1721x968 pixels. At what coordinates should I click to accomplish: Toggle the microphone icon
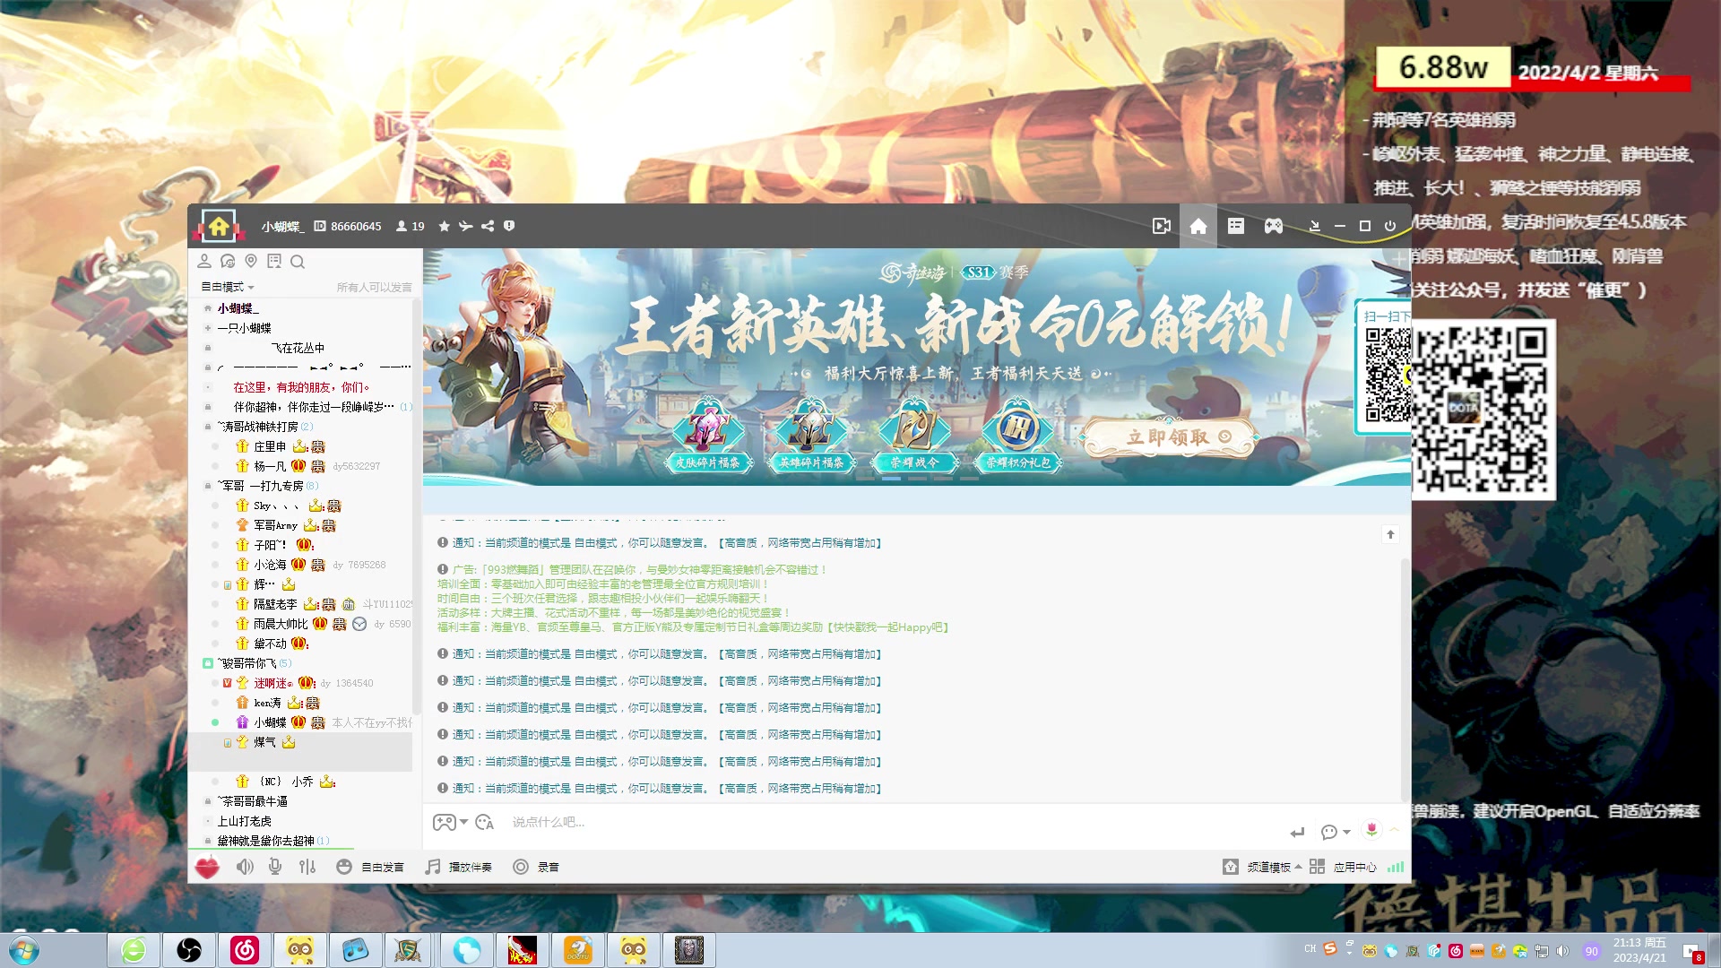pos(275,867)
